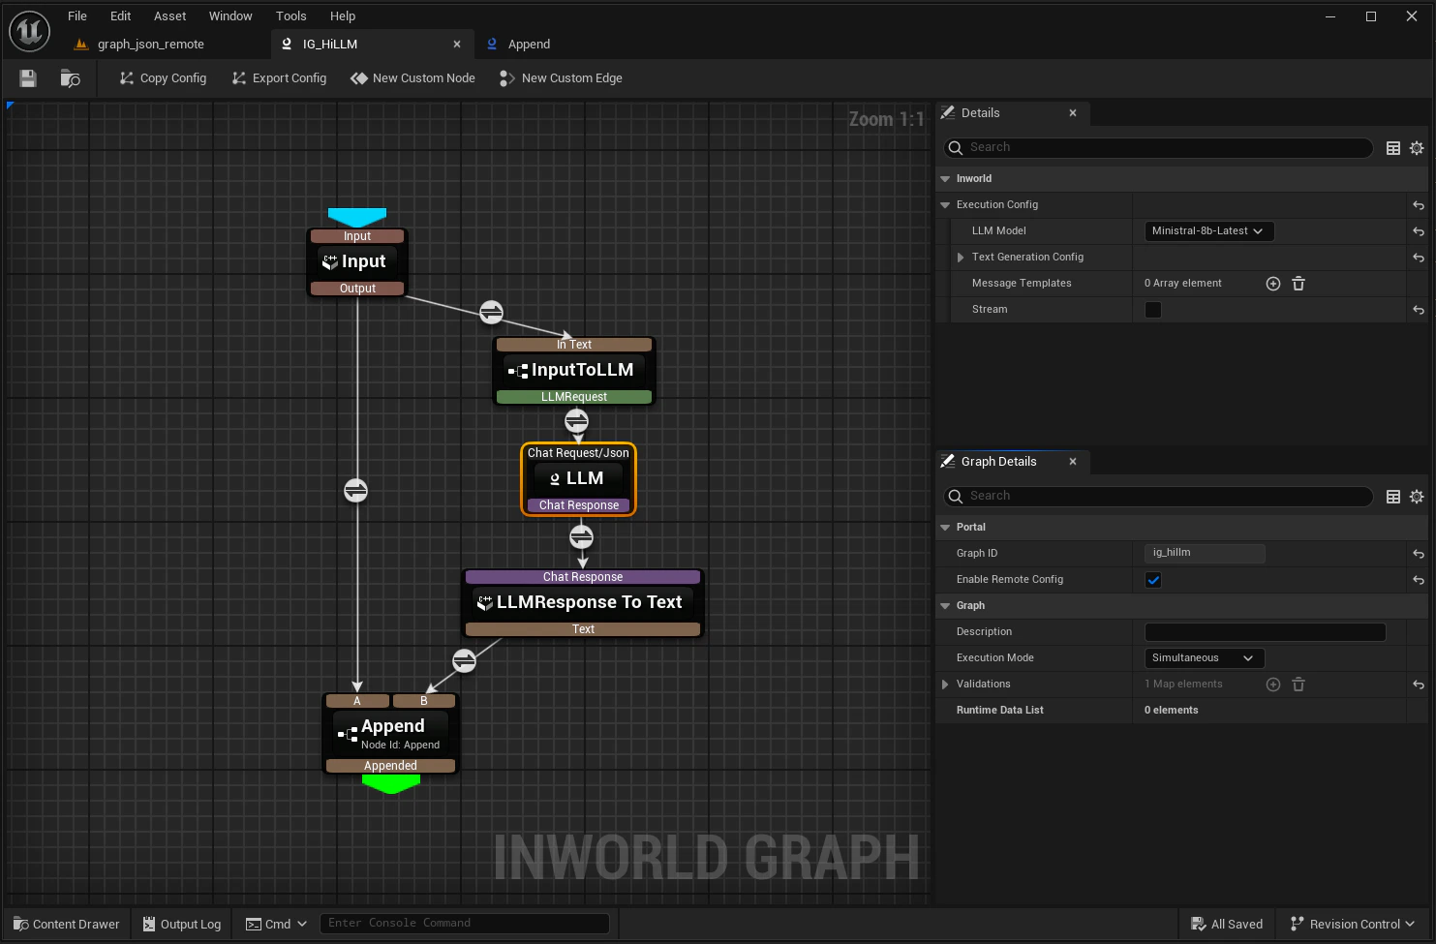Expand Text Generation Config row
This screenshot has height=944, width=1436.
point(961,258)
